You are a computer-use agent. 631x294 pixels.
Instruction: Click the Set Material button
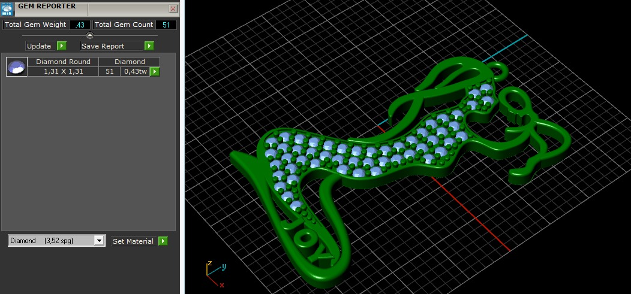(133, 241)
